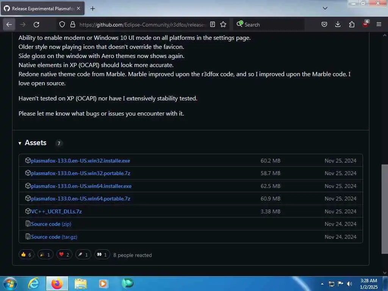388x291 pixels.
Task: Launch Internet Explorer from taskbar
Action: pos(33,283)
